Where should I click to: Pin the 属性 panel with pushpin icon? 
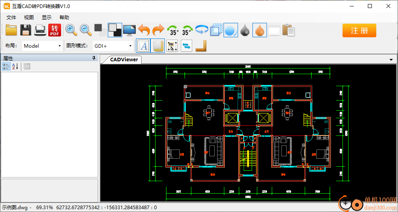coord(94,59)
